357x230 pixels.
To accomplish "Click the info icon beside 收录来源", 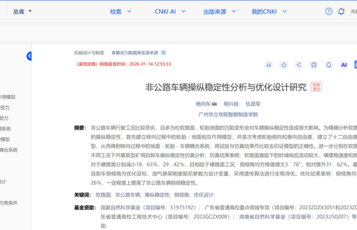I will [x=163, y=53].
